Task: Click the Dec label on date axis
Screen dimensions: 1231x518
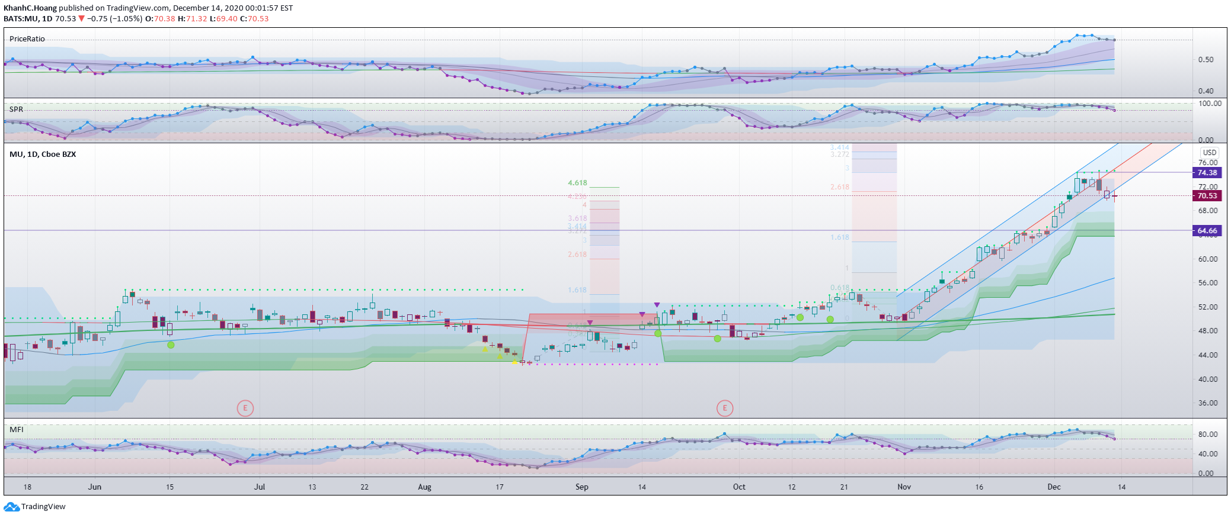Action: (1054, 487)
